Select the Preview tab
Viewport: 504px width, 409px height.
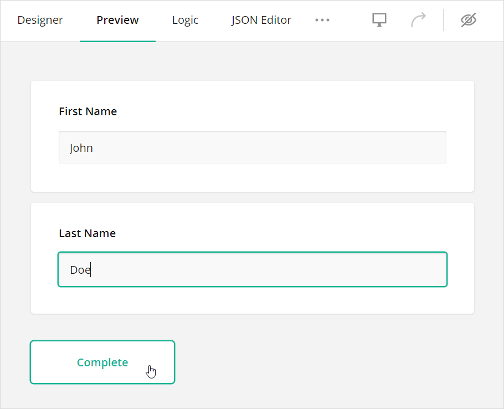(x=117, y=20)
